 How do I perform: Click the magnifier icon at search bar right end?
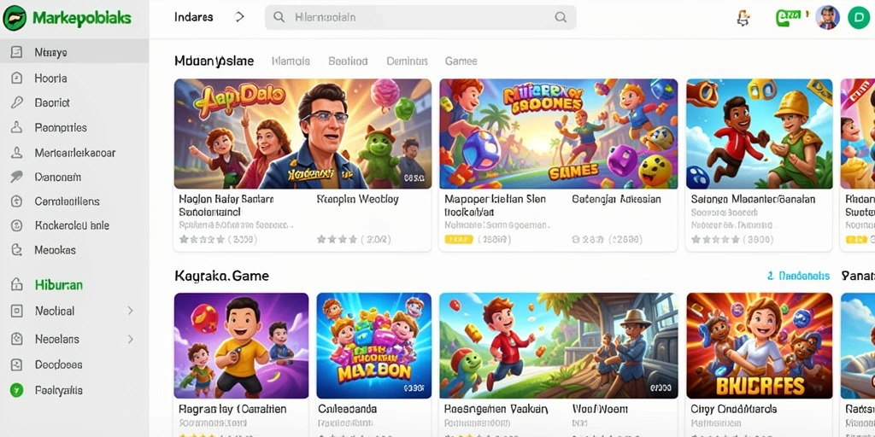561,17
